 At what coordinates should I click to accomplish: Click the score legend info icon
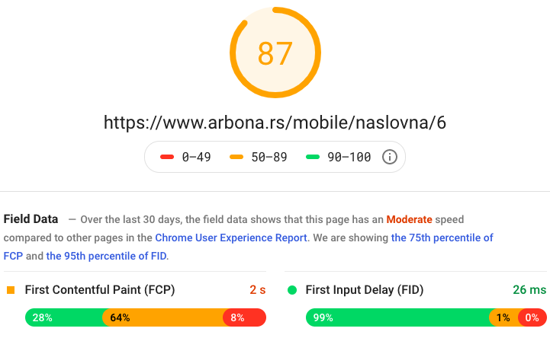389,157
